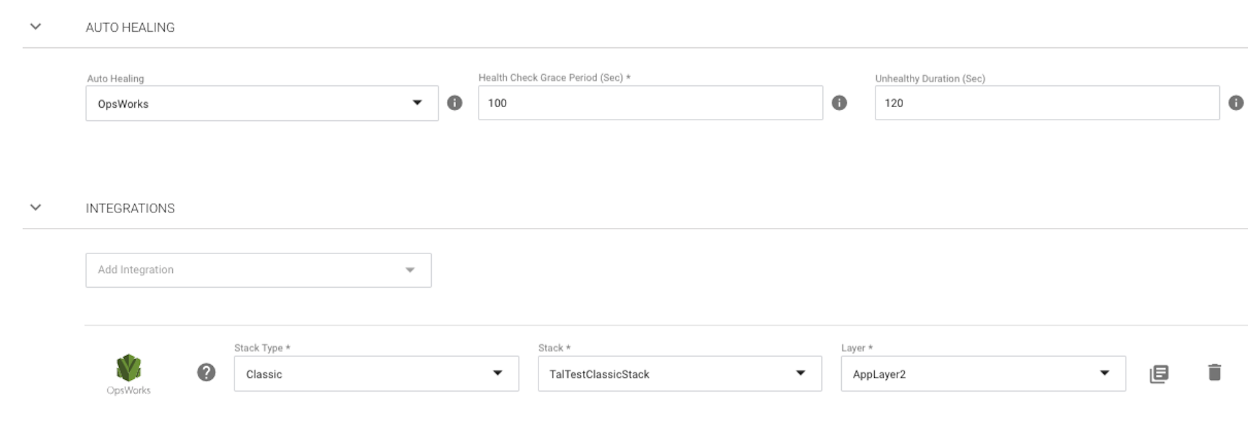Open the Auto Healing OpsWorks dropdown

tap(261, 103)
